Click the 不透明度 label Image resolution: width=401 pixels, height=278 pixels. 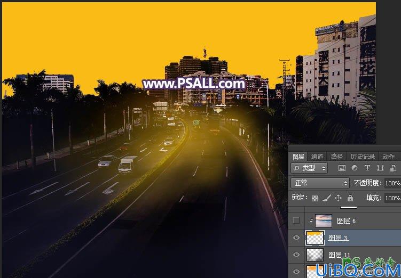pos(368,183)
